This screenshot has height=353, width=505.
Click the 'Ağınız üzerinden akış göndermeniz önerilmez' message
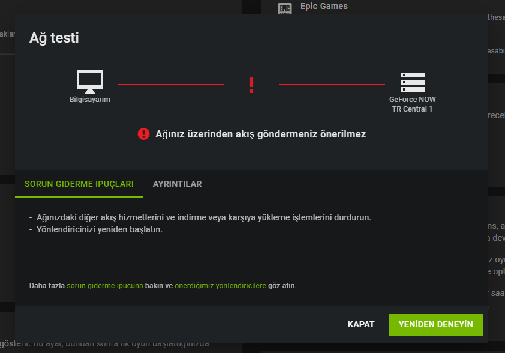pos(260,134)
